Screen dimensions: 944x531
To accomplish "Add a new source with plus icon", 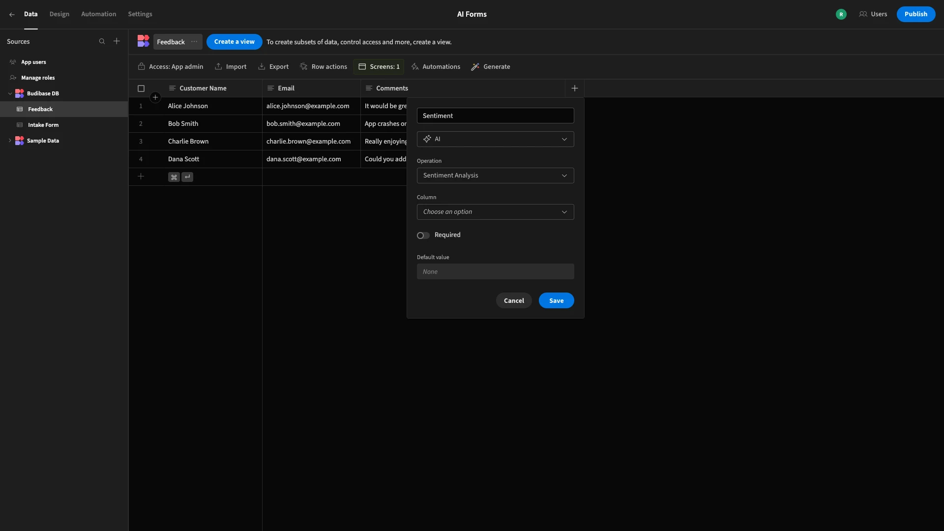I will (117, 41).
